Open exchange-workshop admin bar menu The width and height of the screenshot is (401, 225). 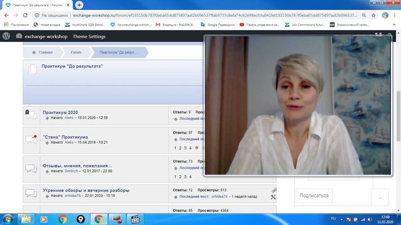point(46,36)
